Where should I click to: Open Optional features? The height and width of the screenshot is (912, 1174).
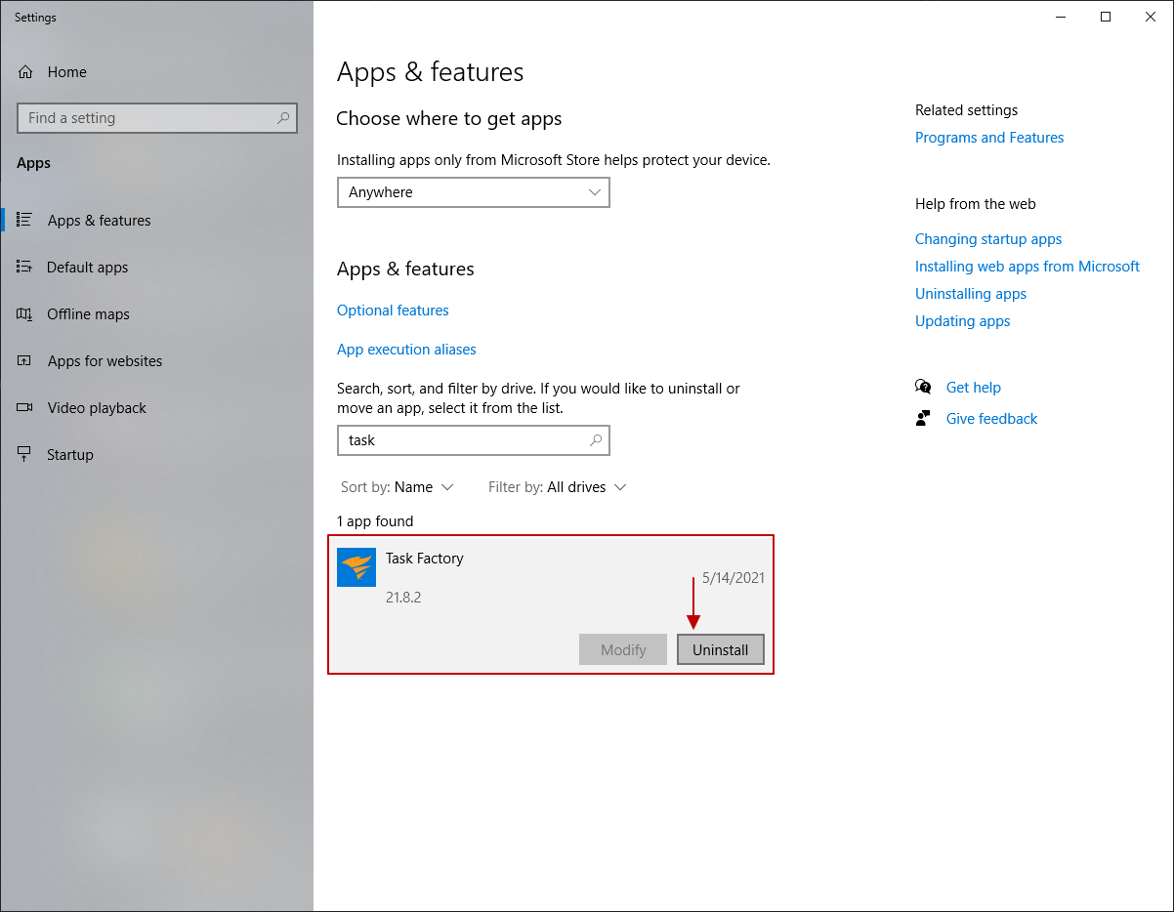(x=393, y=310)
